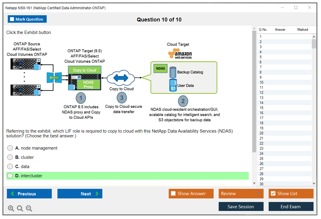Click the numbered circle 2 in exhibit
This screenshot has width=321, height=219.
pos(183,101)
